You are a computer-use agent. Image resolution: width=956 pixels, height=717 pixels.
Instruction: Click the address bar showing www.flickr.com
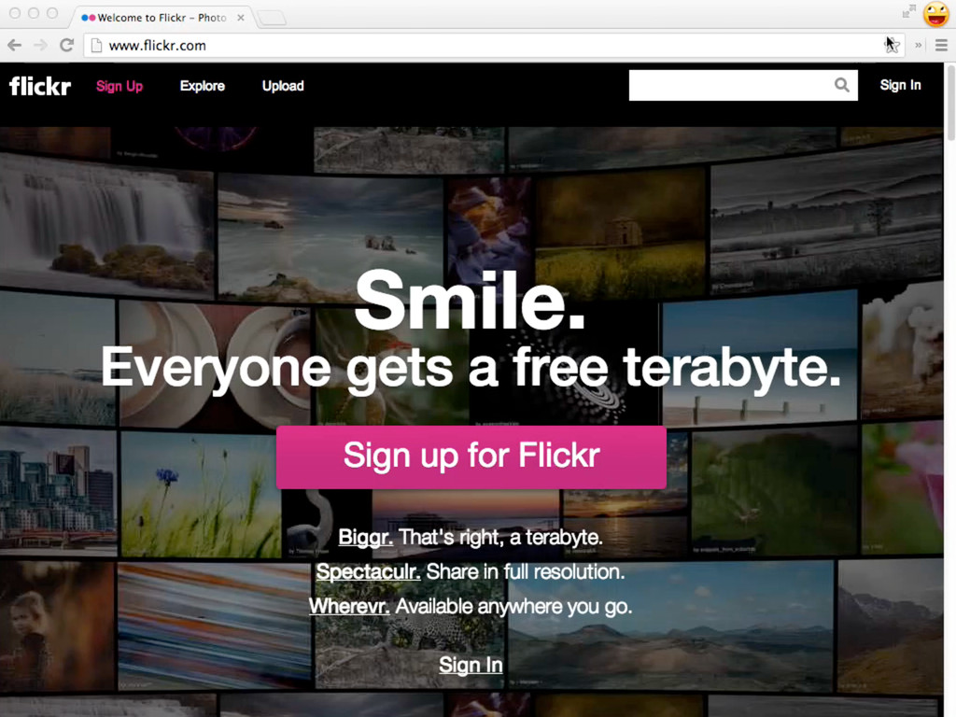[467, 45]
